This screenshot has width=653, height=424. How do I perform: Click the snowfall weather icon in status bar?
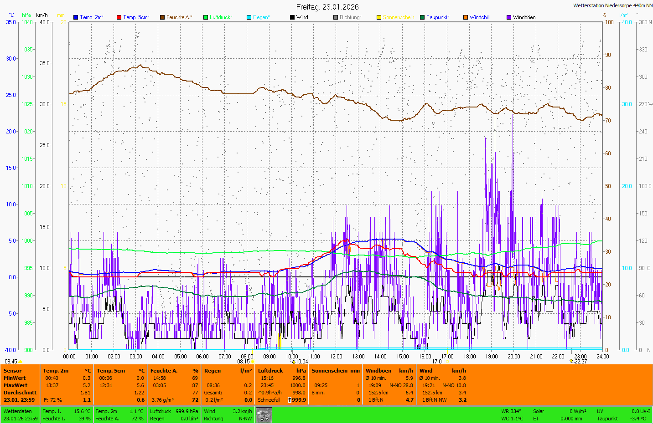click(264, 415)
